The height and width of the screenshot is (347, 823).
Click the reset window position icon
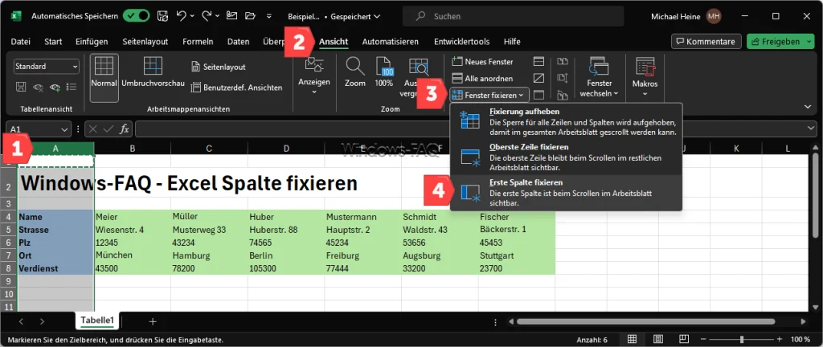(x=563, y=95)
